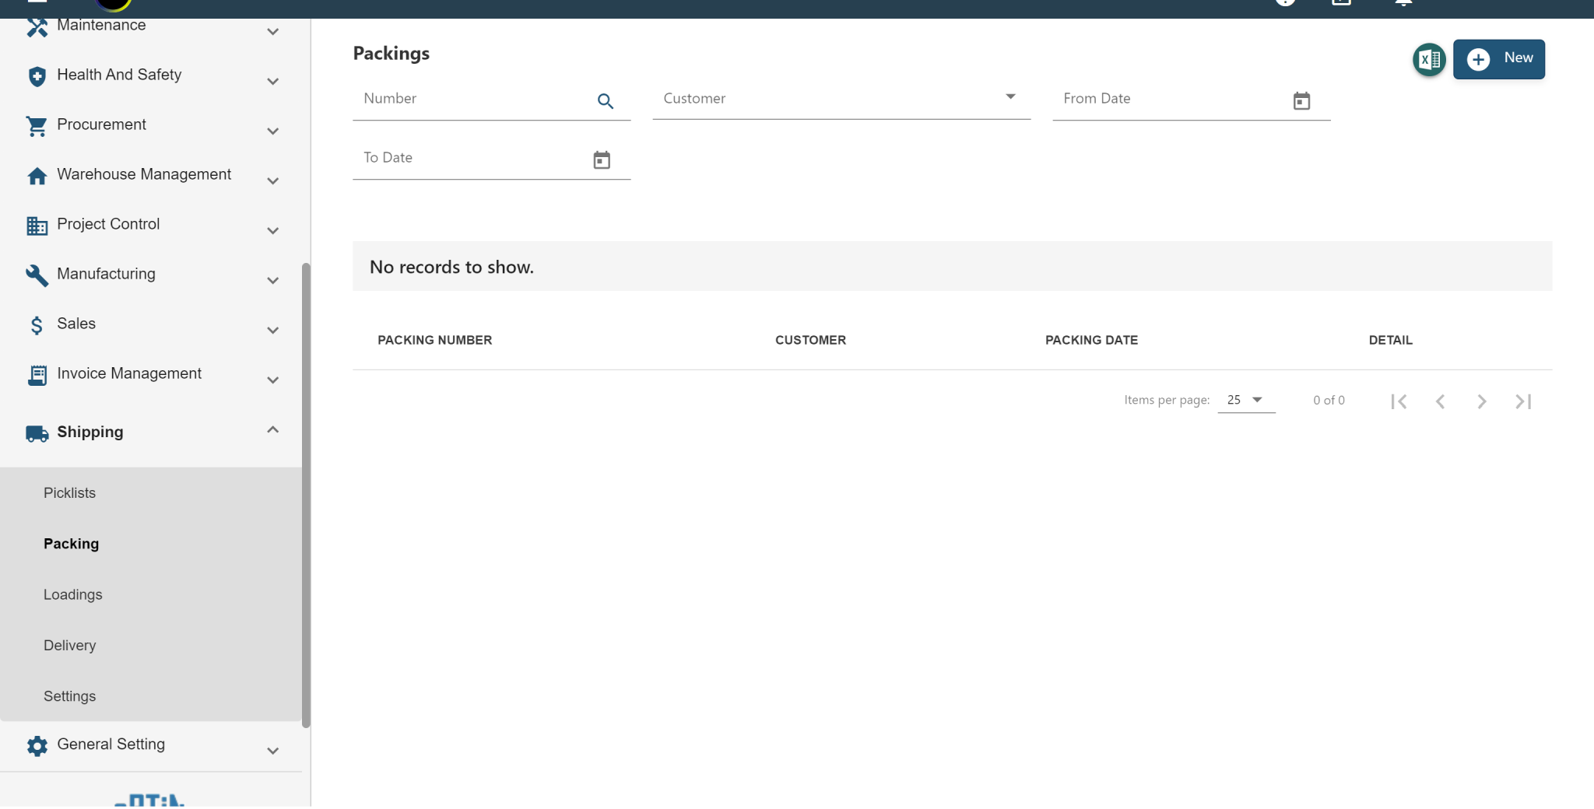Go to the last page of results

(1523, 401)
